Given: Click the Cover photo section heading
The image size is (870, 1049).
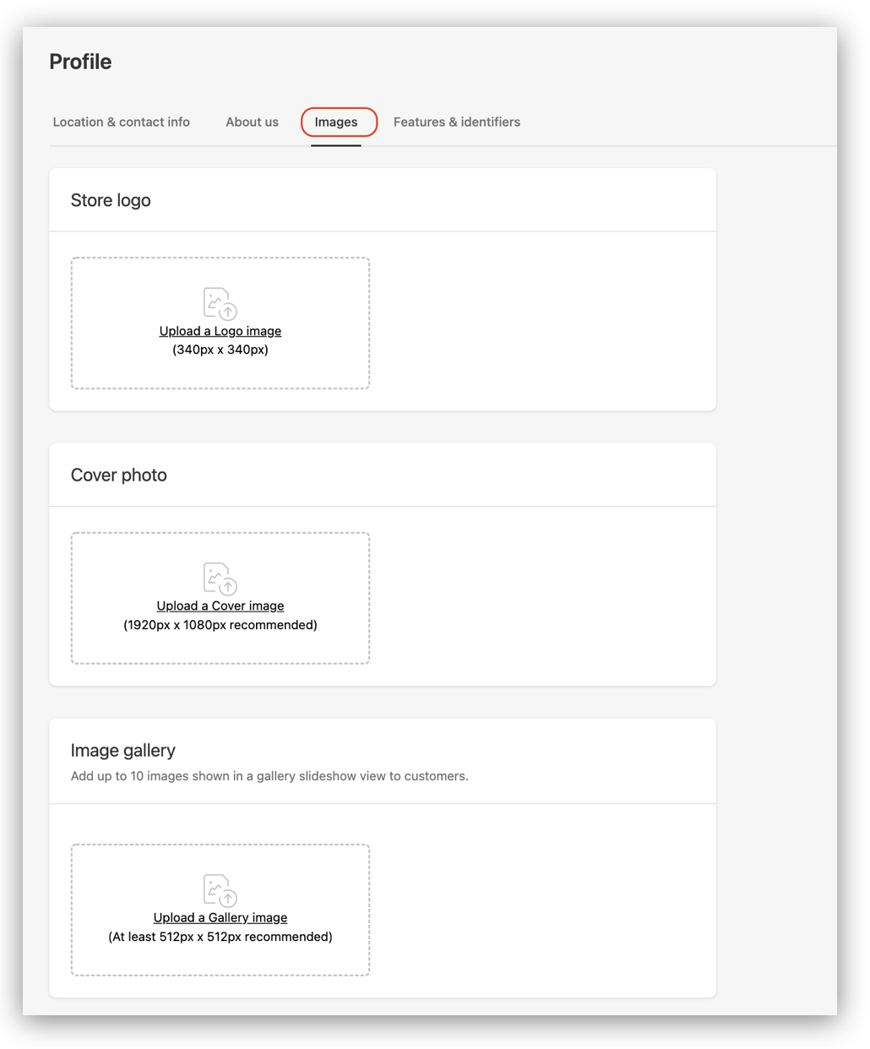Looking at the screenshot, I should pos(119,476).
